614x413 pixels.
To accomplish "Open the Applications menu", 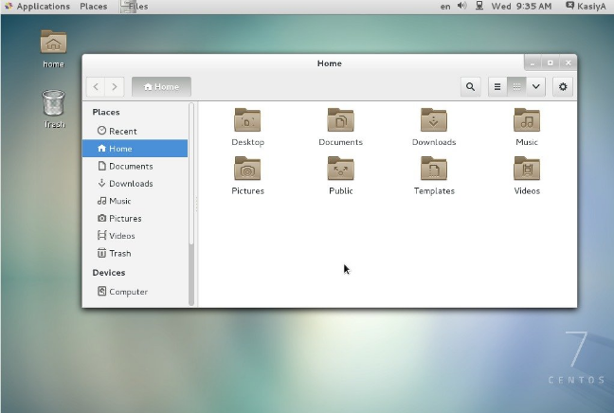I will (38, 7).
